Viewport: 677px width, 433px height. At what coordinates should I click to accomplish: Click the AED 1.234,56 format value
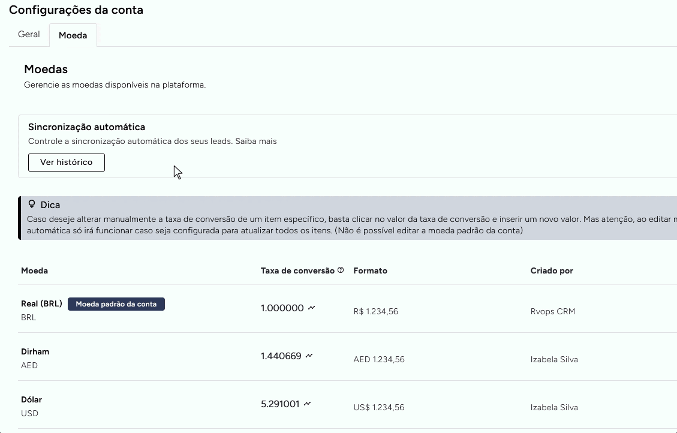378,359
